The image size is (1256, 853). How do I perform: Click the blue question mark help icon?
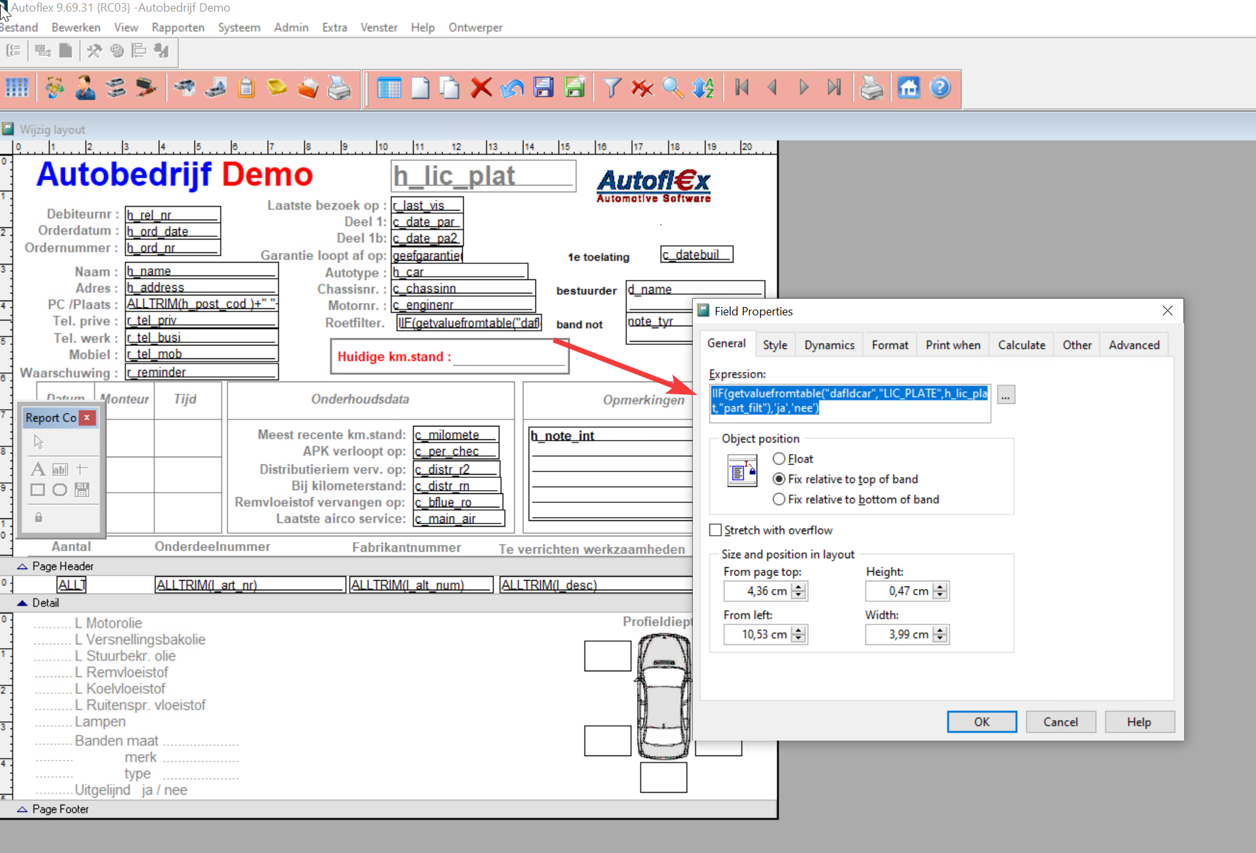(x=939, y=87)
